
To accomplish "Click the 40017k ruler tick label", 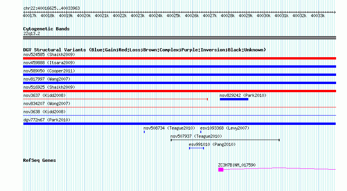I will coord(30,16).
